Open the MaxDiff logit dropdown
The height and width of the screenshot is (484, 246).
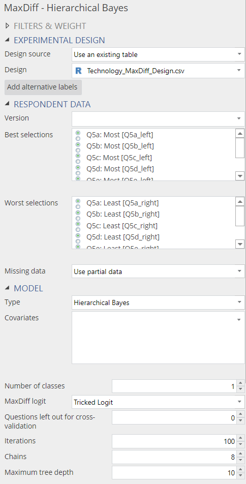159,402
